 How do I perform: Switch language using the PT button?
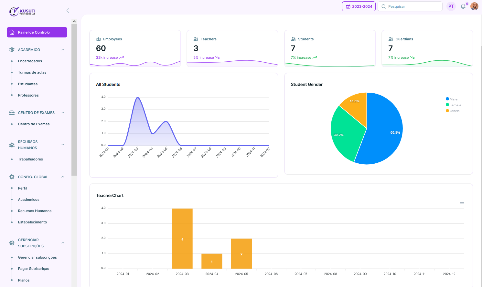point(451,6)
